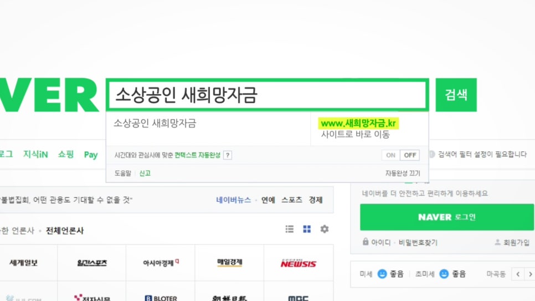
Task: Open 네이버뉴스 link
Action: point(233,200)
